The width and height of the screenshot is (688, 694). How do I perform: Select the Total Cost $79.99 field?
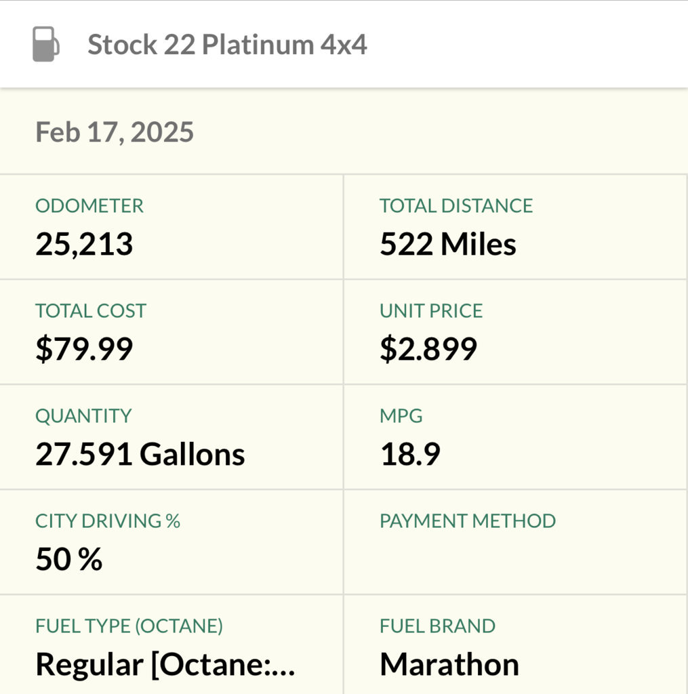tap(171, 332)
